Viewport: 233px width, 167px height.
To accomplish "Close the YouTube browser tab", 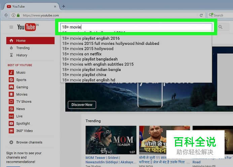I will pos(55,6).
